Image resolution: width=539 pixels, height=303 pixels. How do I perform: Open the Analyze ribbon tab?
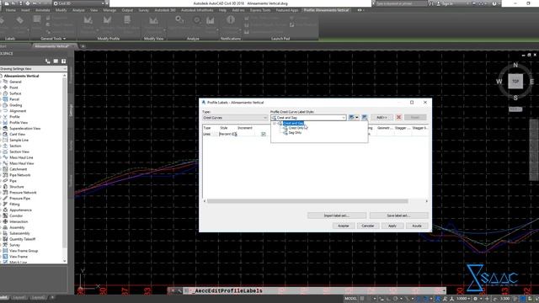pyautogui.click(x=78, y=10)
